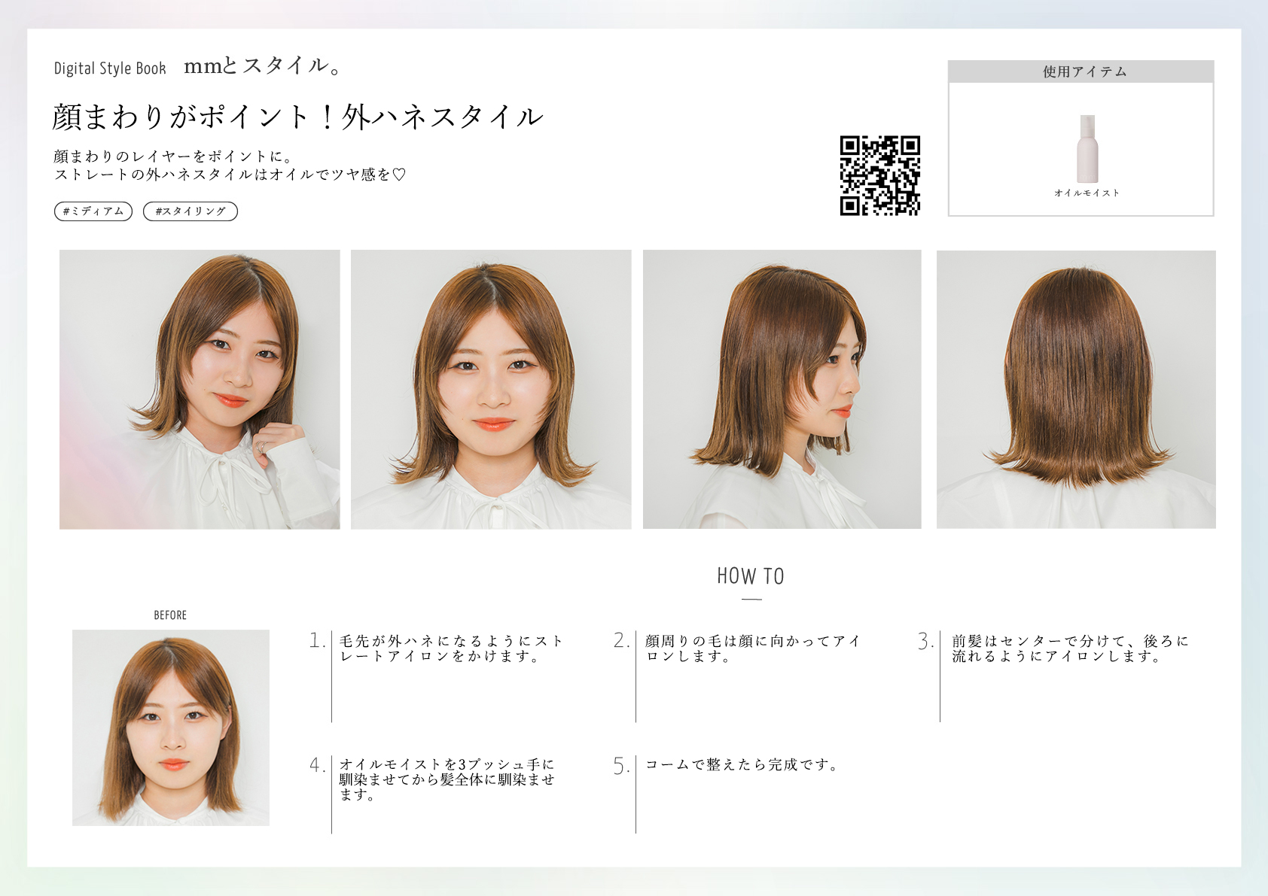Select the #スタイリング hashtag tag
The height and width of the screenshot is (896, 1268).
coord(191,211)
